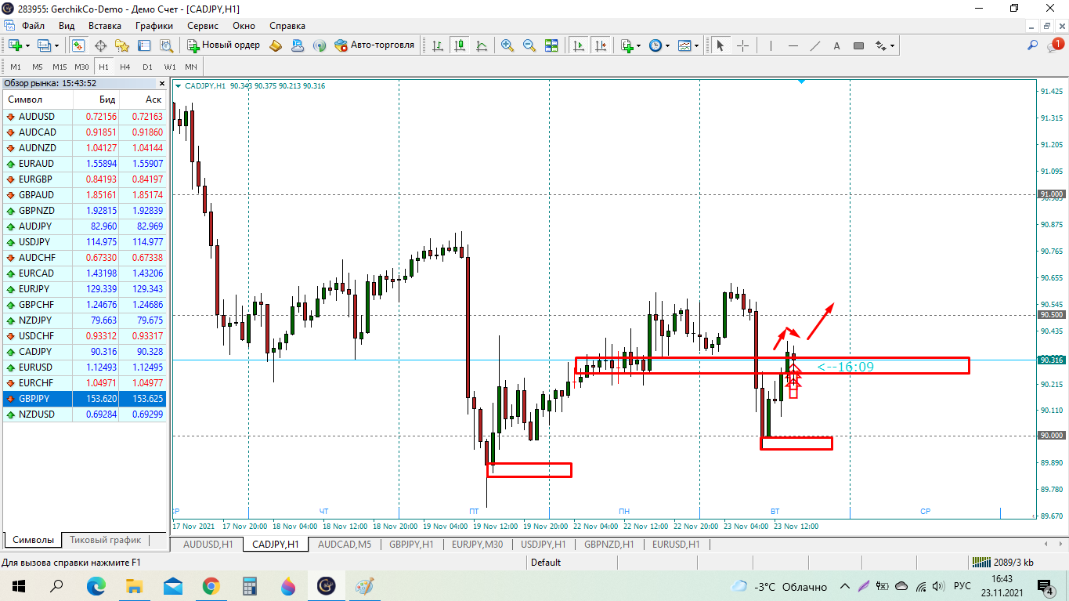Select the crosshair cursor tool
Screen dimensions: 1069x601
pyautogui.click(x=742, y=45)
